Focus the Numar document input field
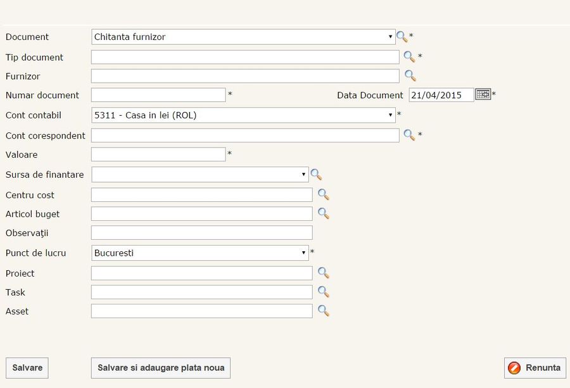Viewport: 570px width, 388px height. coord(158,95)
